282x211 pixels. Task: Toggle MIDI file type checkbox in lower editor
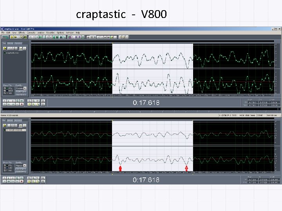coord(5,168)
